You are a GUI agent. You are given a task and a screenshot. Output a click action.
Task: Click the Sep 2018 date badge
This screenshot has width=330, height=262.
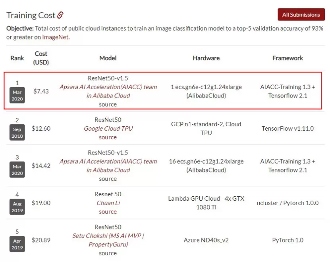(17, 133)
